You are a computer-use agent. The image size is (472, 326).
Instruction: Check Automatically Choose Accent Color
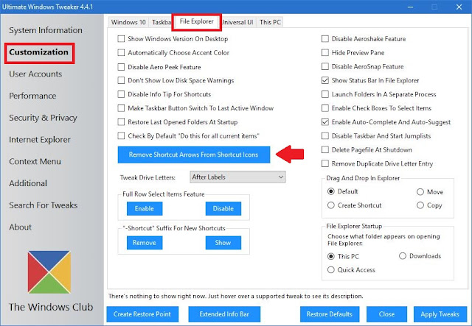121,52
